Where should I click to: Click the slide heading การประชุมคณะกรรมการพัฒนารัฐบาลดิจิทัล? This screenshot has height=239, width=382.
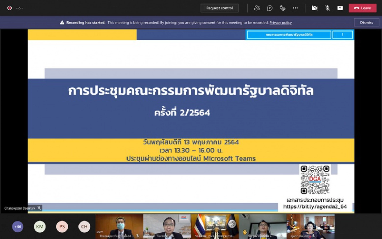pos(191,91)
